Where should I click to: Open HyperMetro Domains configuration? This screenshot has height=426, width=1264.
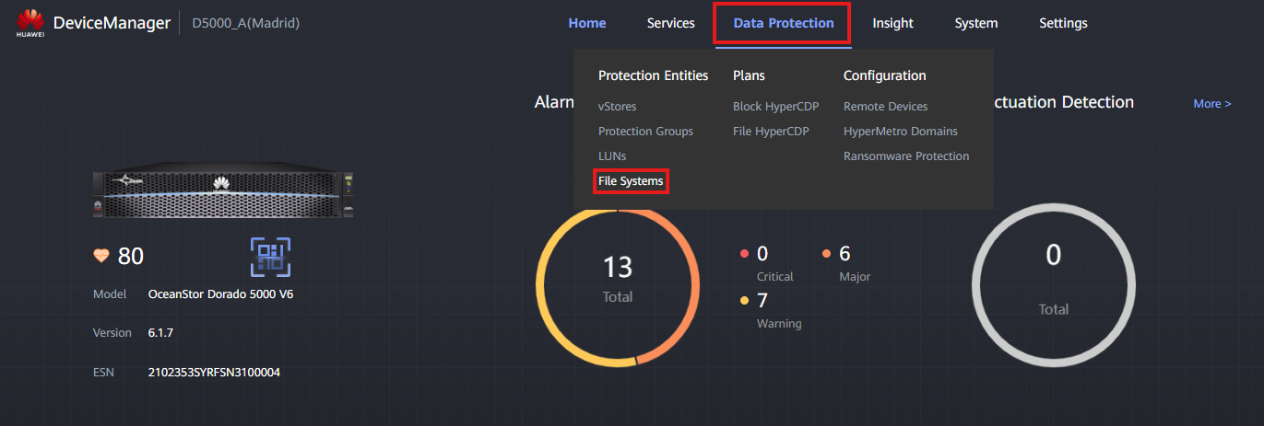pos(900,132)
